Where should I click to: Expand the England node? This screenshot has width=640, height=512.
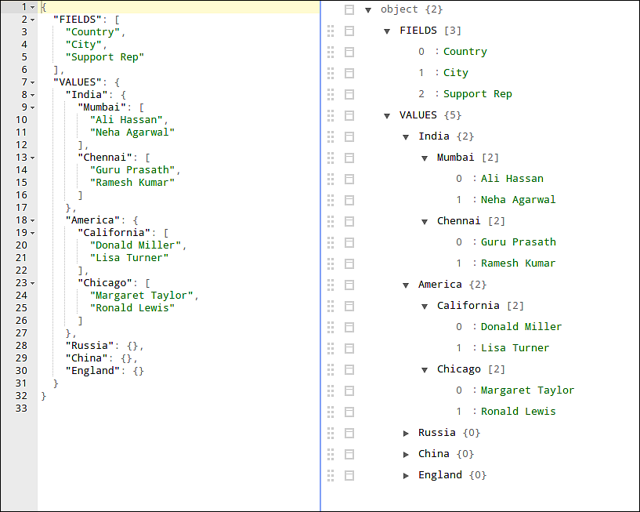[406, 474]
